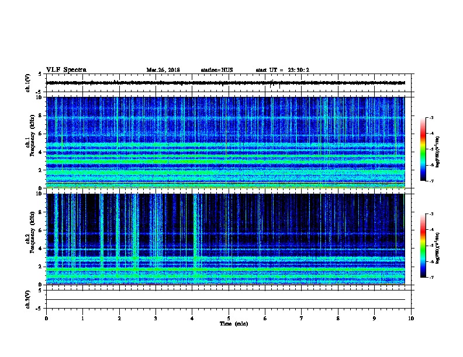This screenshot has height=357, width=463.
Task: Click the log(PSD) label of ch.2 colorbar
Action: point(438,248)
